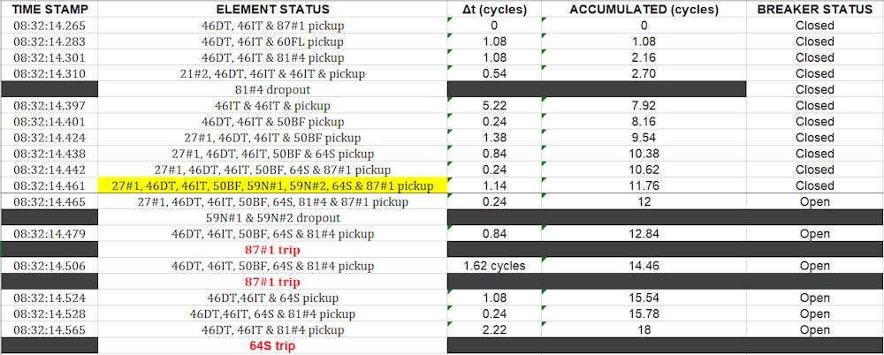884x355 pixels.
Task: Select the Δt (cycles) header cell
Action: click(494, 9)
